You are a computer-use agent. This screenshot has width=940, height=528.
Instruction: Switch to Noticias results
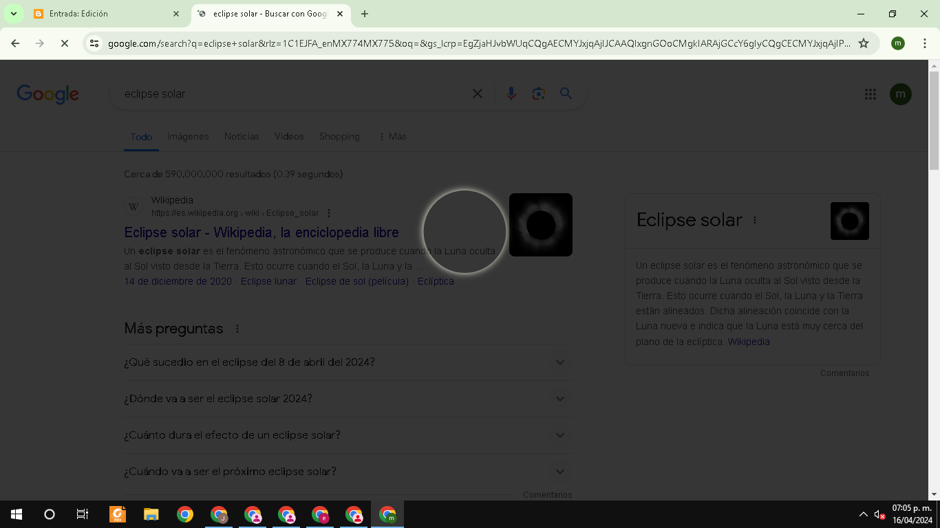(x=242, y=136)
